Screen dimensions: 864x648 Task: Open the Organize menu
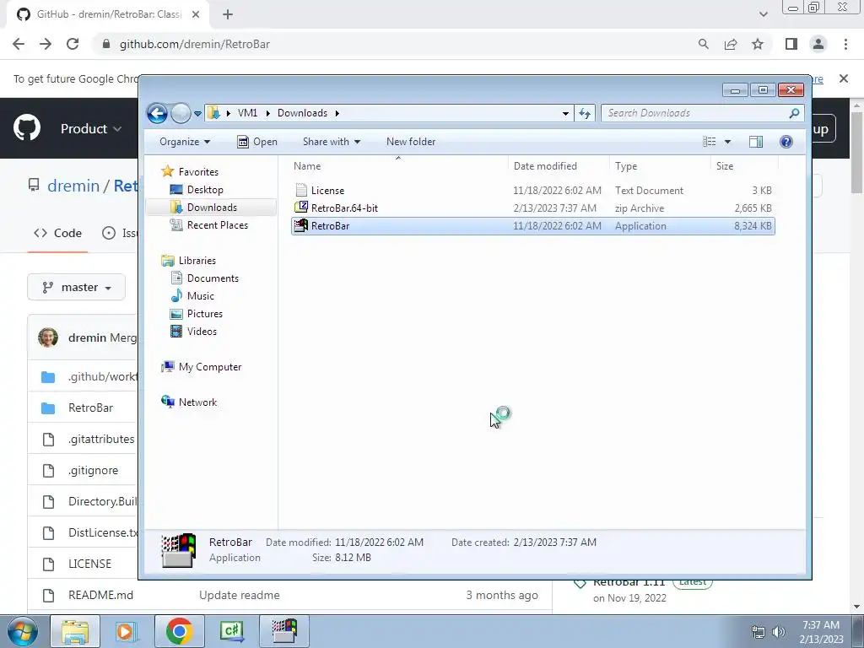185,142
